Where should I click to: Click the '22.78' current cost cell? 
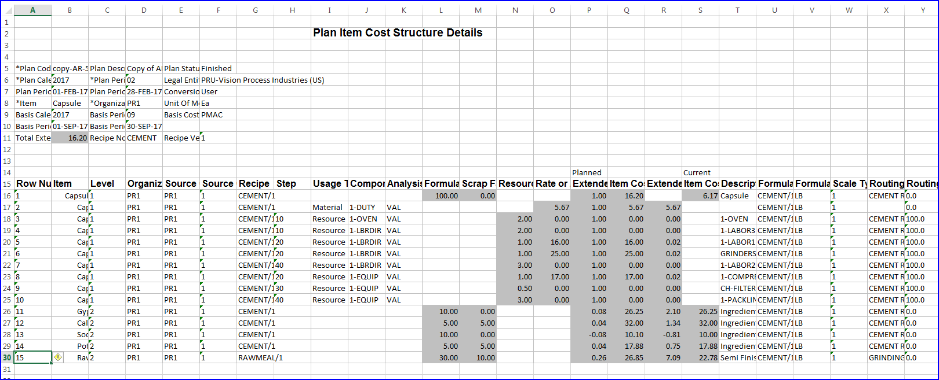[700, 357]
